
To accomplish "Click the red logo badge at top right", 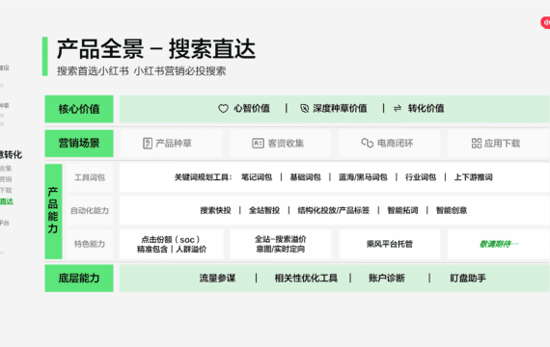I will pos(545,22).
